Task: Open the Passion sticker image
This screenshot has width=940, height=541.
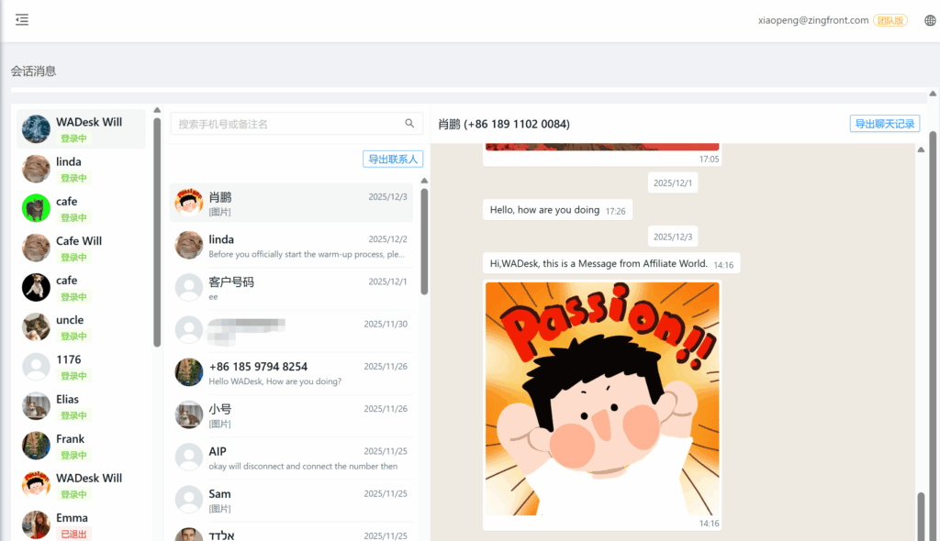Action: click(x=602, y=399)
